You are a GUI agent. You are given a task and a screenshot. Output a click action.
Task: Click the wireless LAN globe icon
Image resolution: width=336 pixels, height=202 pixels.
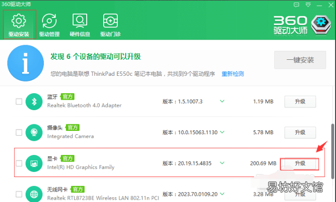click(x=34, y=194)
